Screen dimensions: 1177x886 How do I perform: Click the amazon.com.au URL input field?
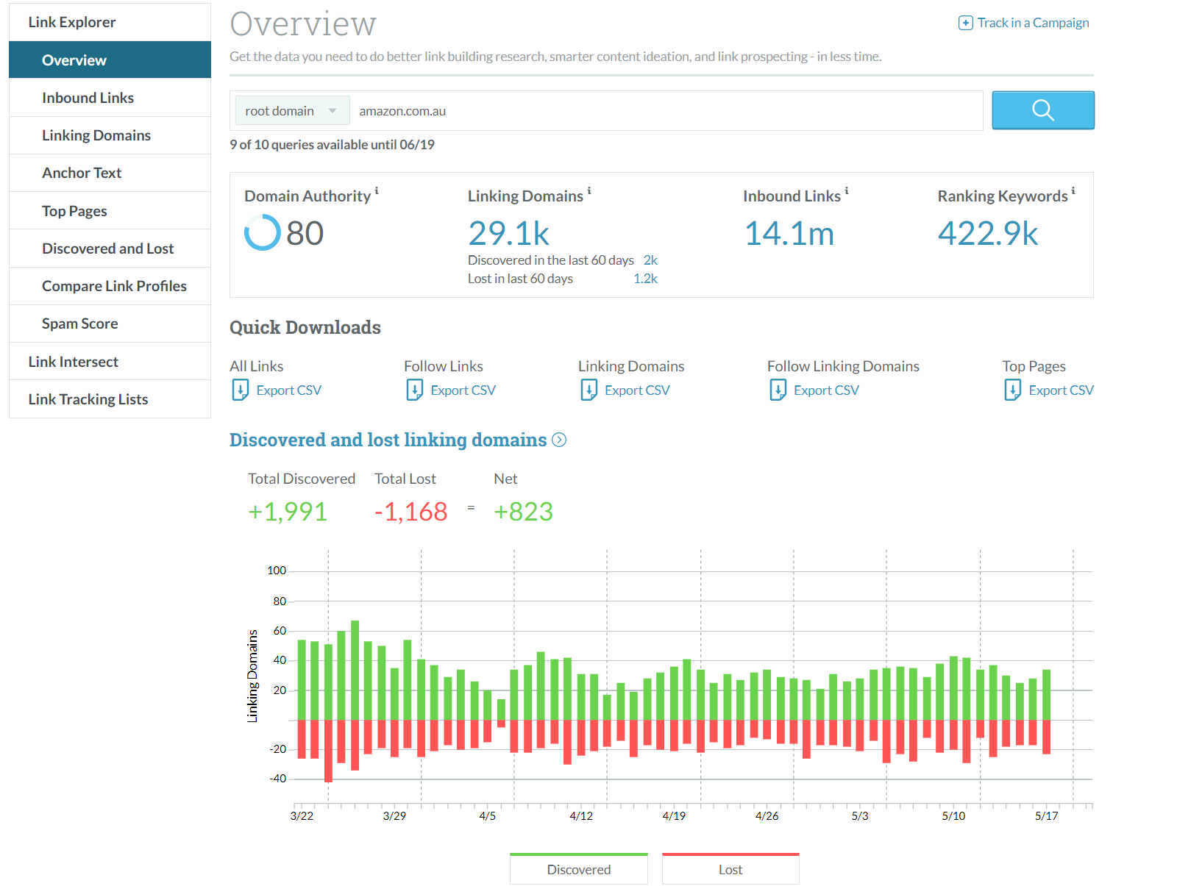662,111
